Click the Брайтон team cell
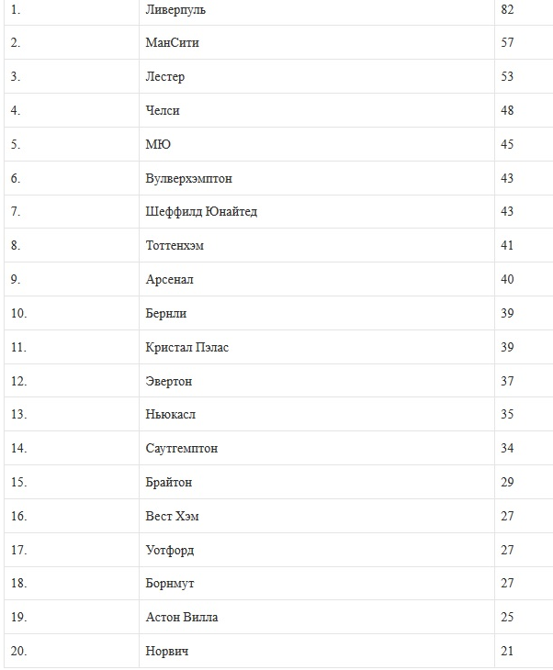 [169, 483]
